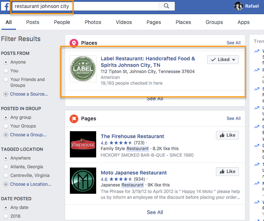Open Rafael's profile picture
This screenshot has width=264, height=221.
click(239, 6)
